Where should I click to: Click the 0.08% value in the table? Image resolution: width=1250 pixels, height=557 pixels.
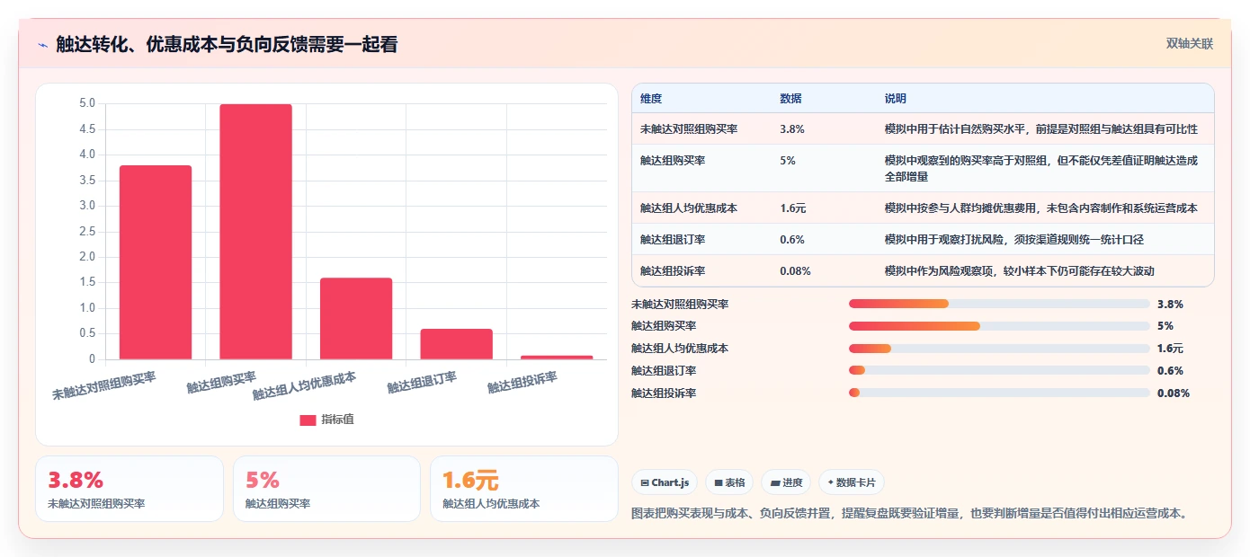796,271
